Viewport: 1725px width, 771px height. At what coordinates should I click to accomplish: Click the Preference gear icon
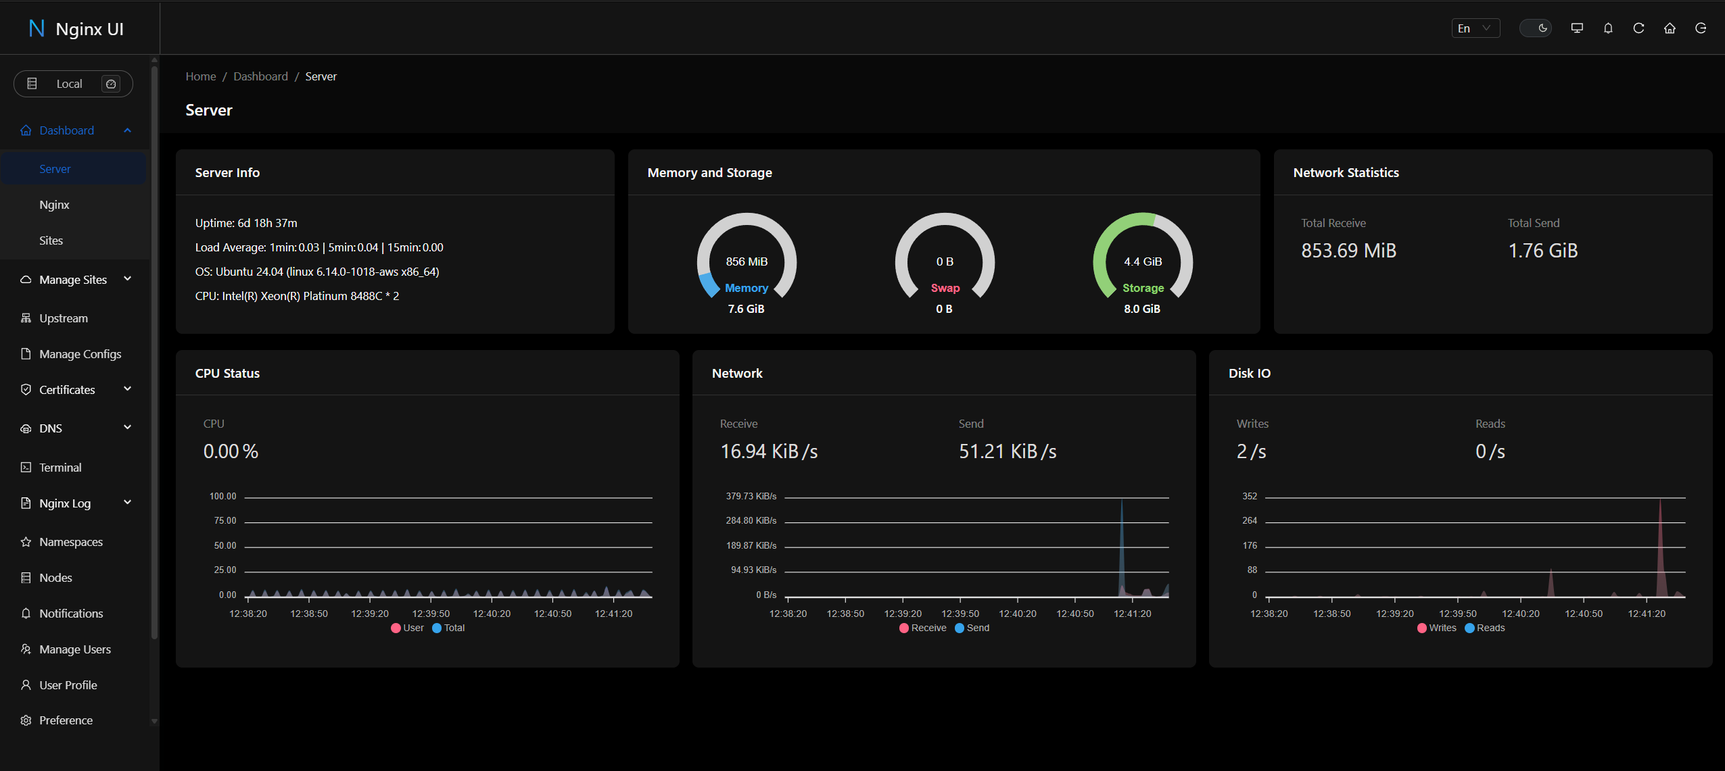tap(26, 720)
